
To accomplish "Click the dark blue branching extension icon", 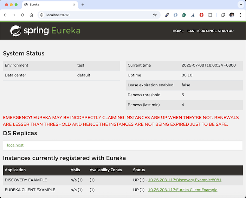I will pyautogui.click(x=193, y=15).
